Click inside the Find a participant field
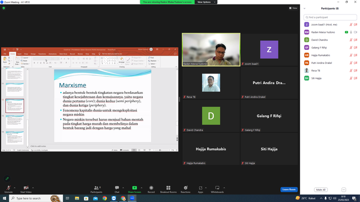This screenshot has width=360, height=202. click(x=330, y=17)
